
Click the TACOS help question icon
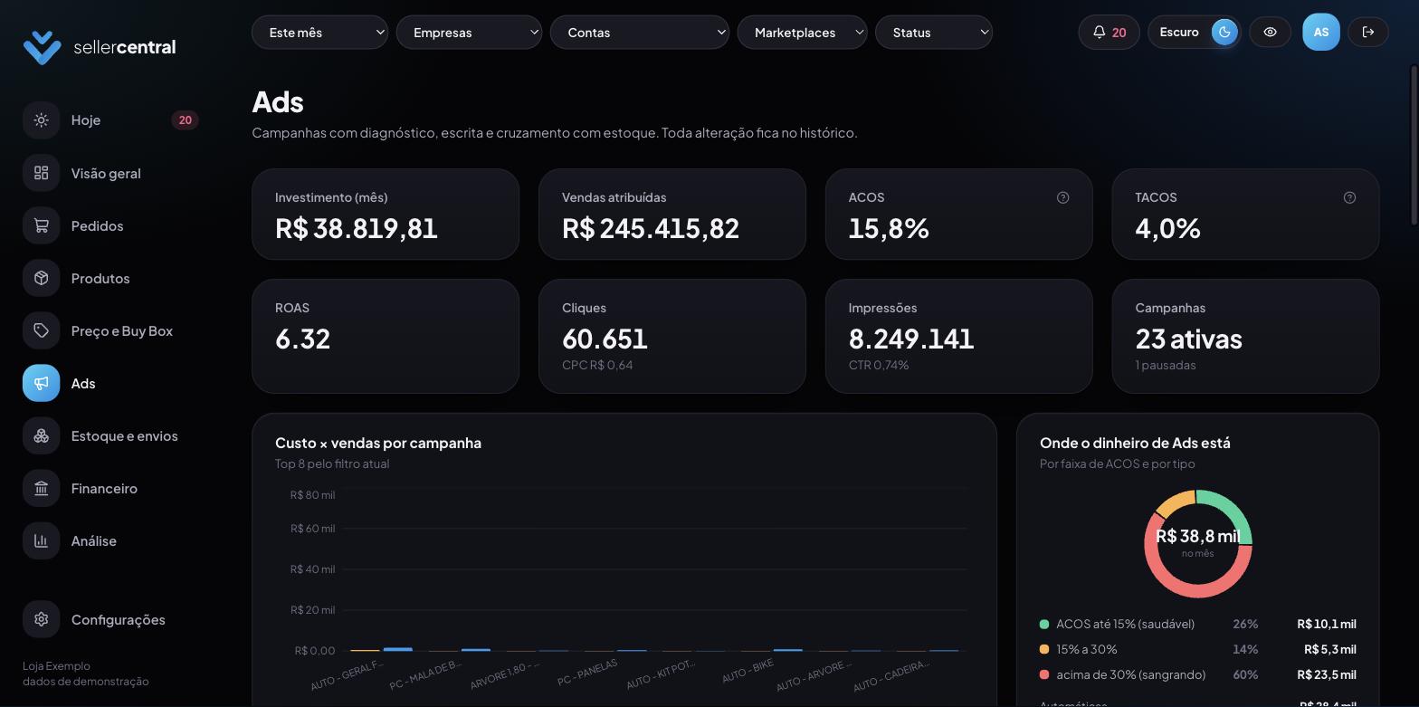click(x=1350, y=197)
